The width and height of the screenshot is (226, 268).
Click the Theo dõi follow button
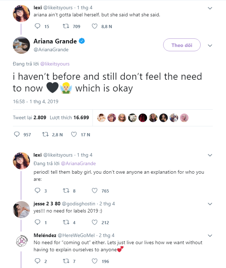point(182,45)
